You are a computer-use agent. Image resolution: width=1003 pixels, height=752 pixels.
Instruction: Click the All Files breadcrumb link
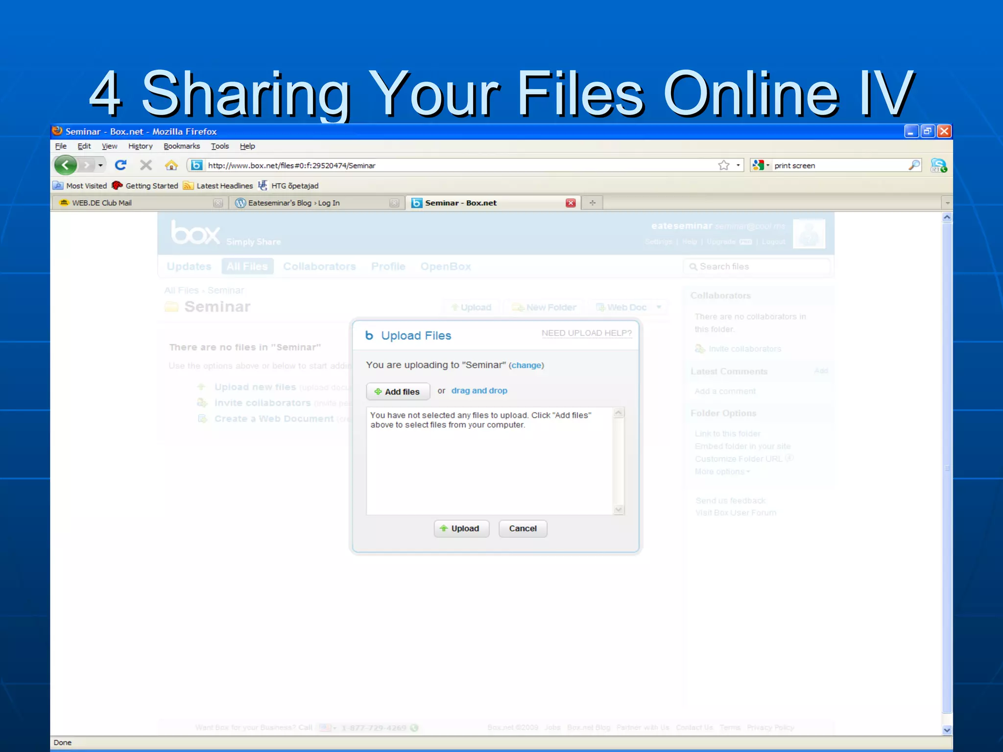tap(181, 290)
